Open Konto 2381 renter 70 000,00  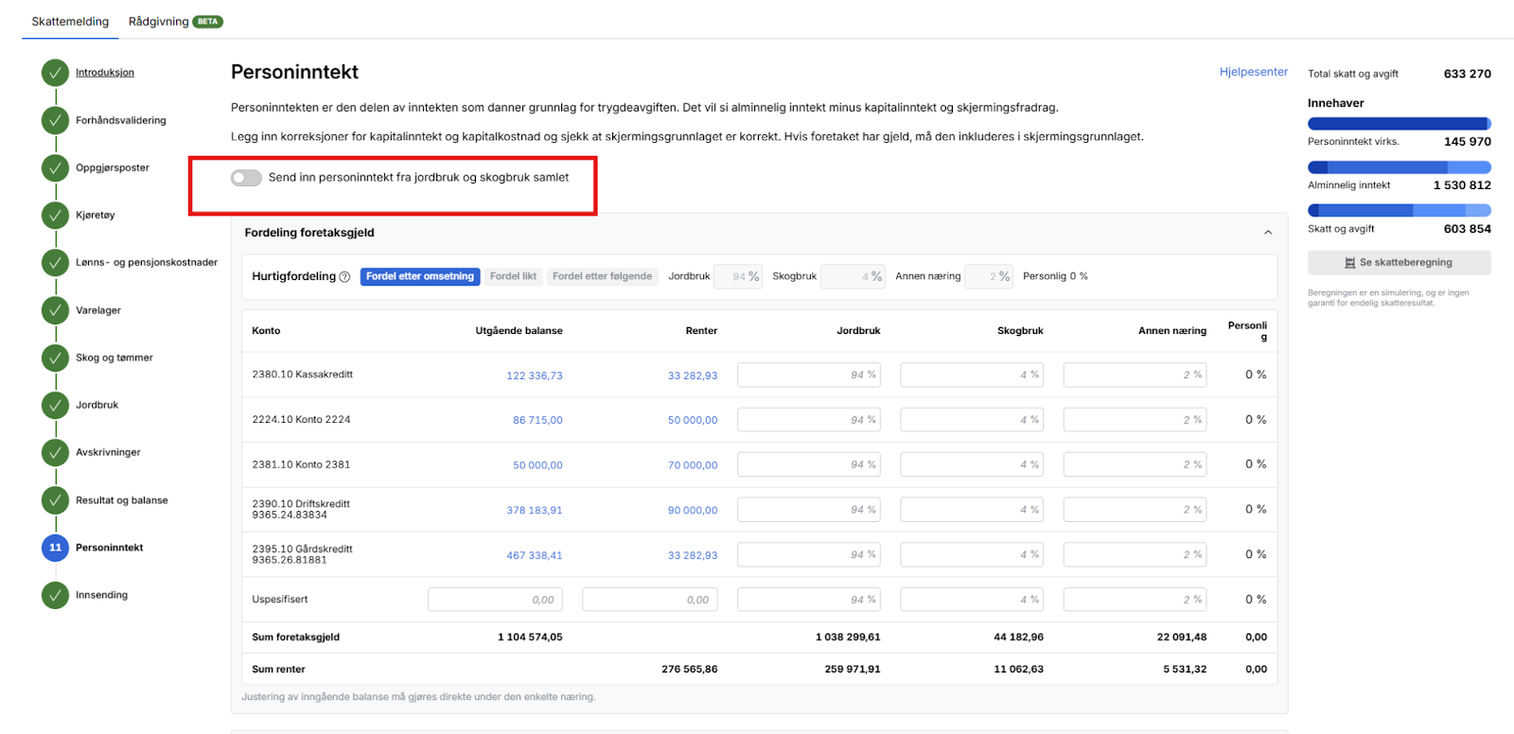pyautogui.click(x=693, y=465)
